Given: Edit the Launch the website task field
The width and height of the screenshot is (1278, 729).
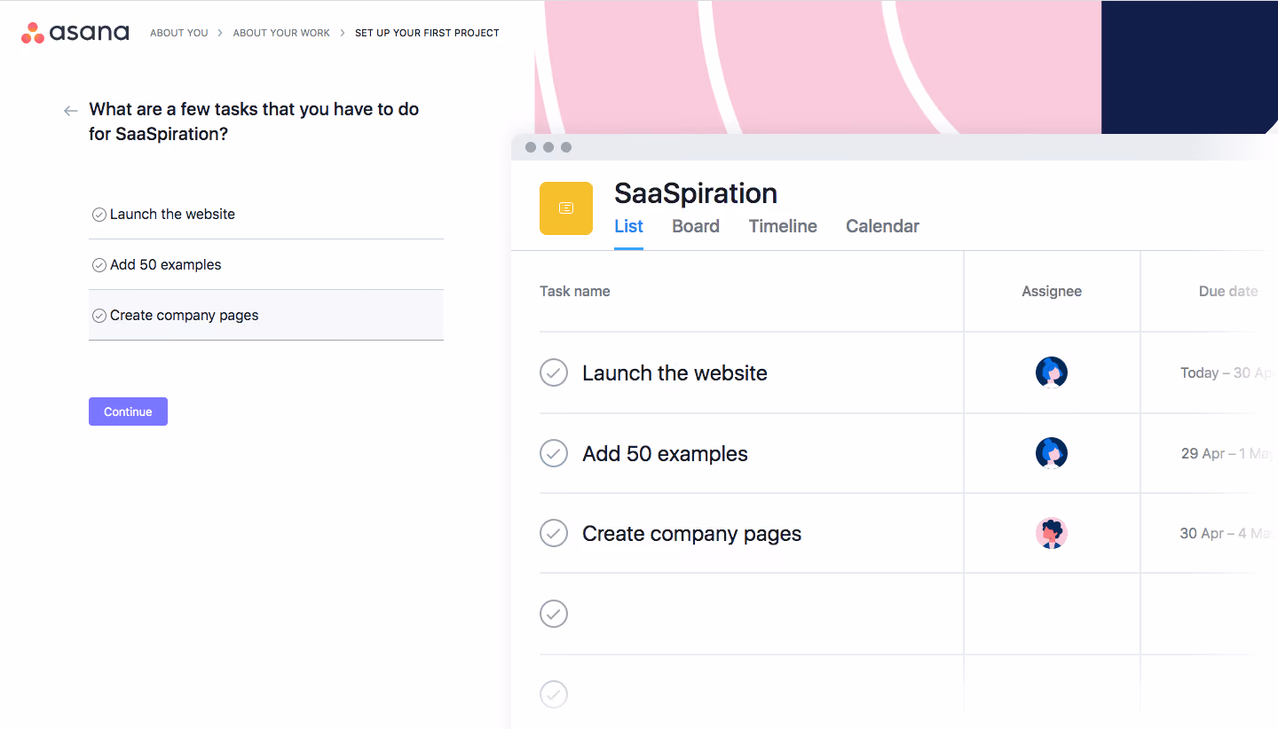Looking at the screenshot, I should pos(266,215).
